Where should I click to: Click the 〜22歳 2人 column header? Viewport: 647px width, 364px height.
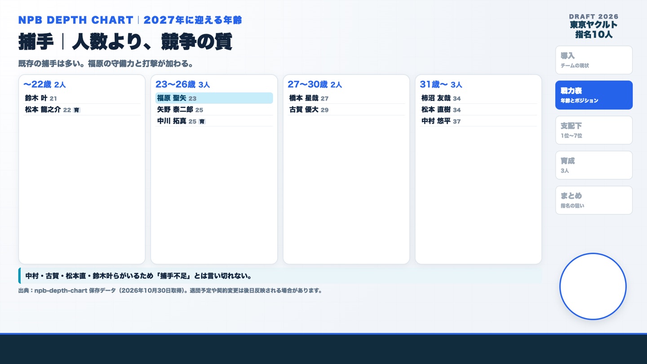pos(45,84)
